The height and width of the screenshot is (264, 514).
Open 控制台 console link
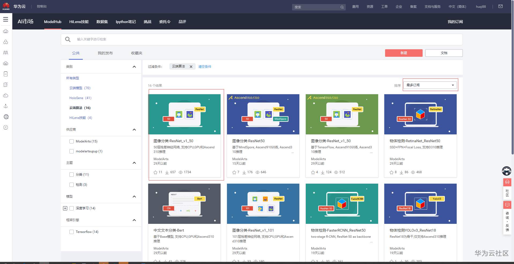(x=42, y=6)
